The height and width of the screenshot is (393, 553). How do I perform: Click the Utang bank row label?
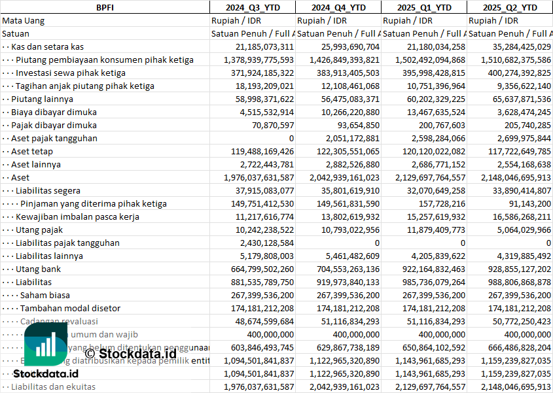pos(39,269)
